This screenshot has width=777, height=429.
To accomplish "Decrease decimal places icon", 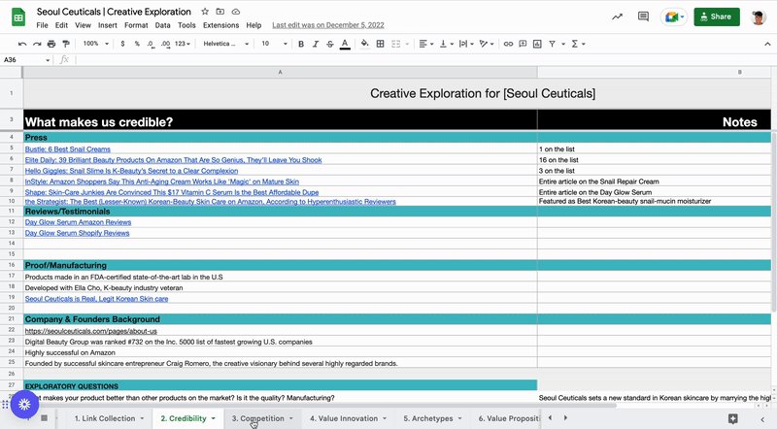I will click(151, 44).
